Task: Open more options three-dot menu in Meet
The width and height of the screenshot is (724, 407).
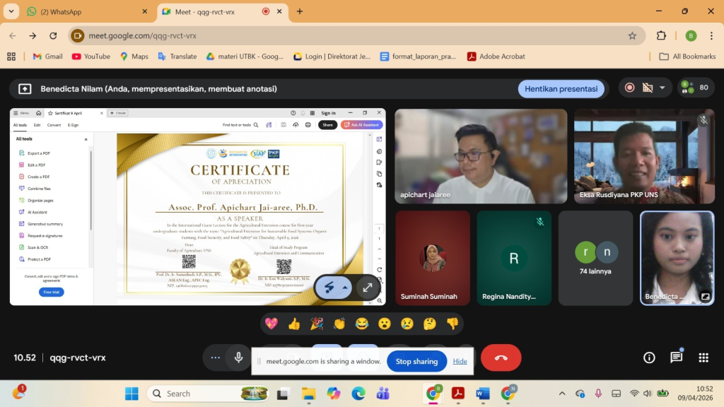Action: click(x=215, y=358)
